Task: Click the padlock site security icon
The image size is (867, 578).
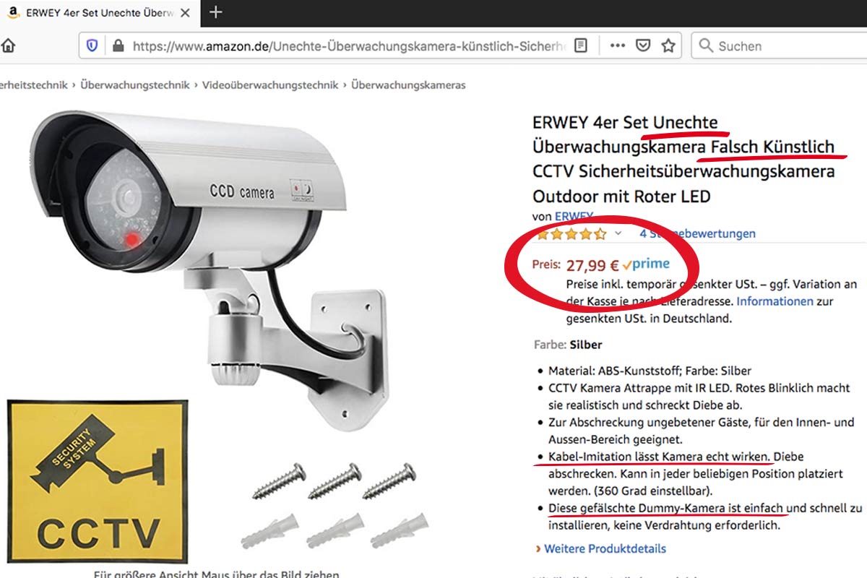Action: (118, 46)
